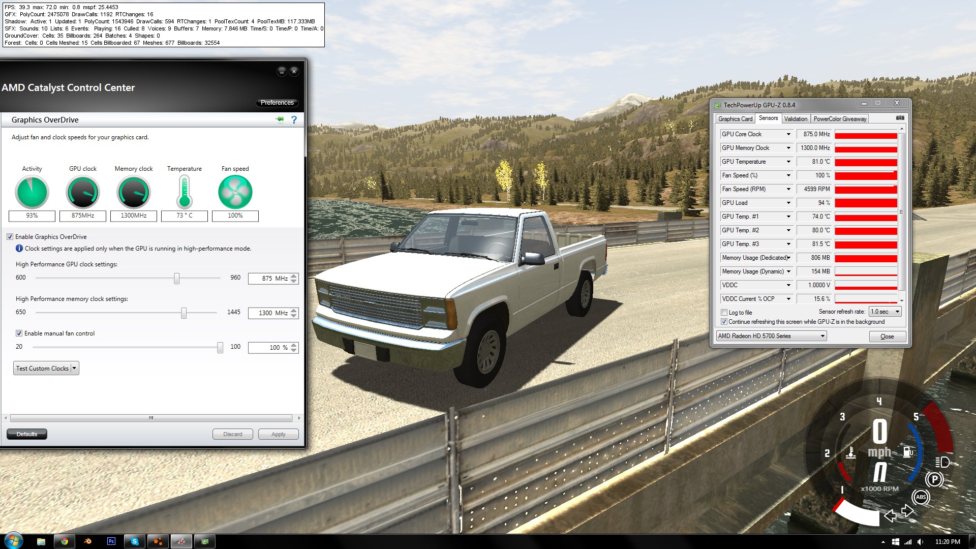This screenshot has height=549, width=976.
Task: Launch Blender from the taskbar
Action: [88, 541]
